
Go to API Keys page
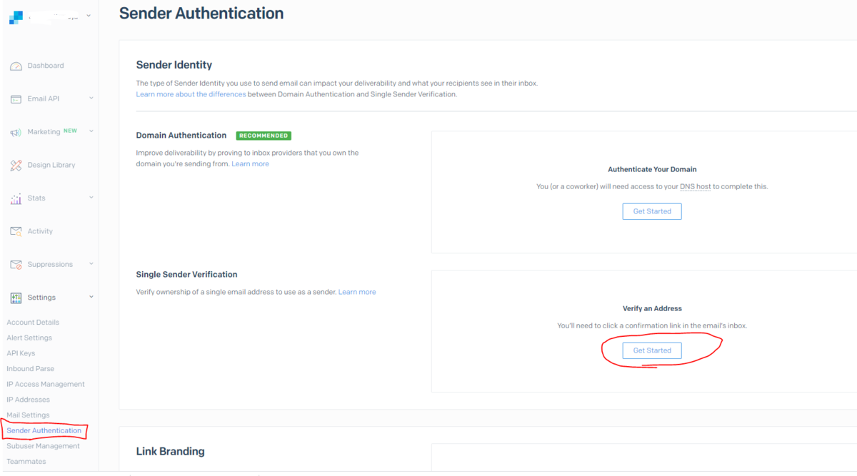(21, 353)
